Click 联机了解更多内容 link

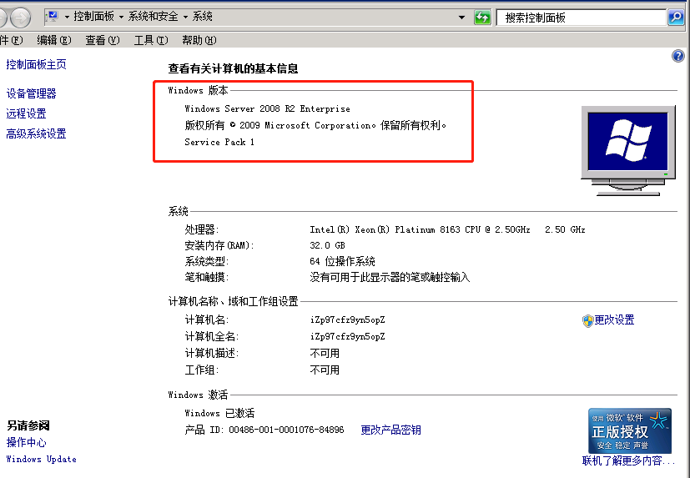coord(628,460)
